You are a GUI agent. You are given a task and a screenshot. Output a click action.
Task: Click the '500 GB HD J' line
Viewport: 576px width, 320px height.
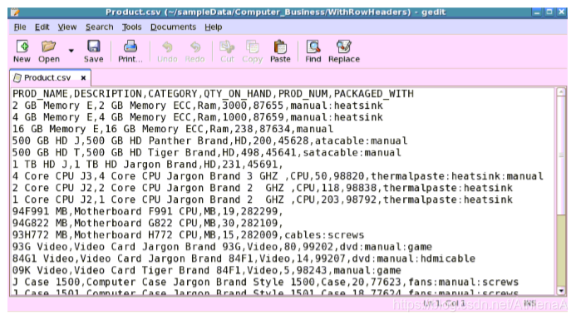point(210,141)
